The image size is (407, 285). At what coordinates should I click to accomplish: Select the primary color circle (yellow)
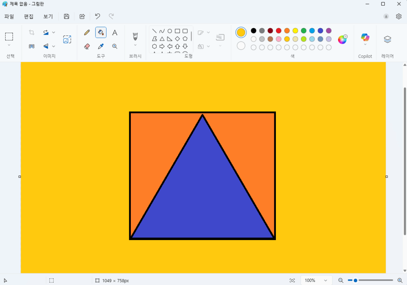[241, 33]
